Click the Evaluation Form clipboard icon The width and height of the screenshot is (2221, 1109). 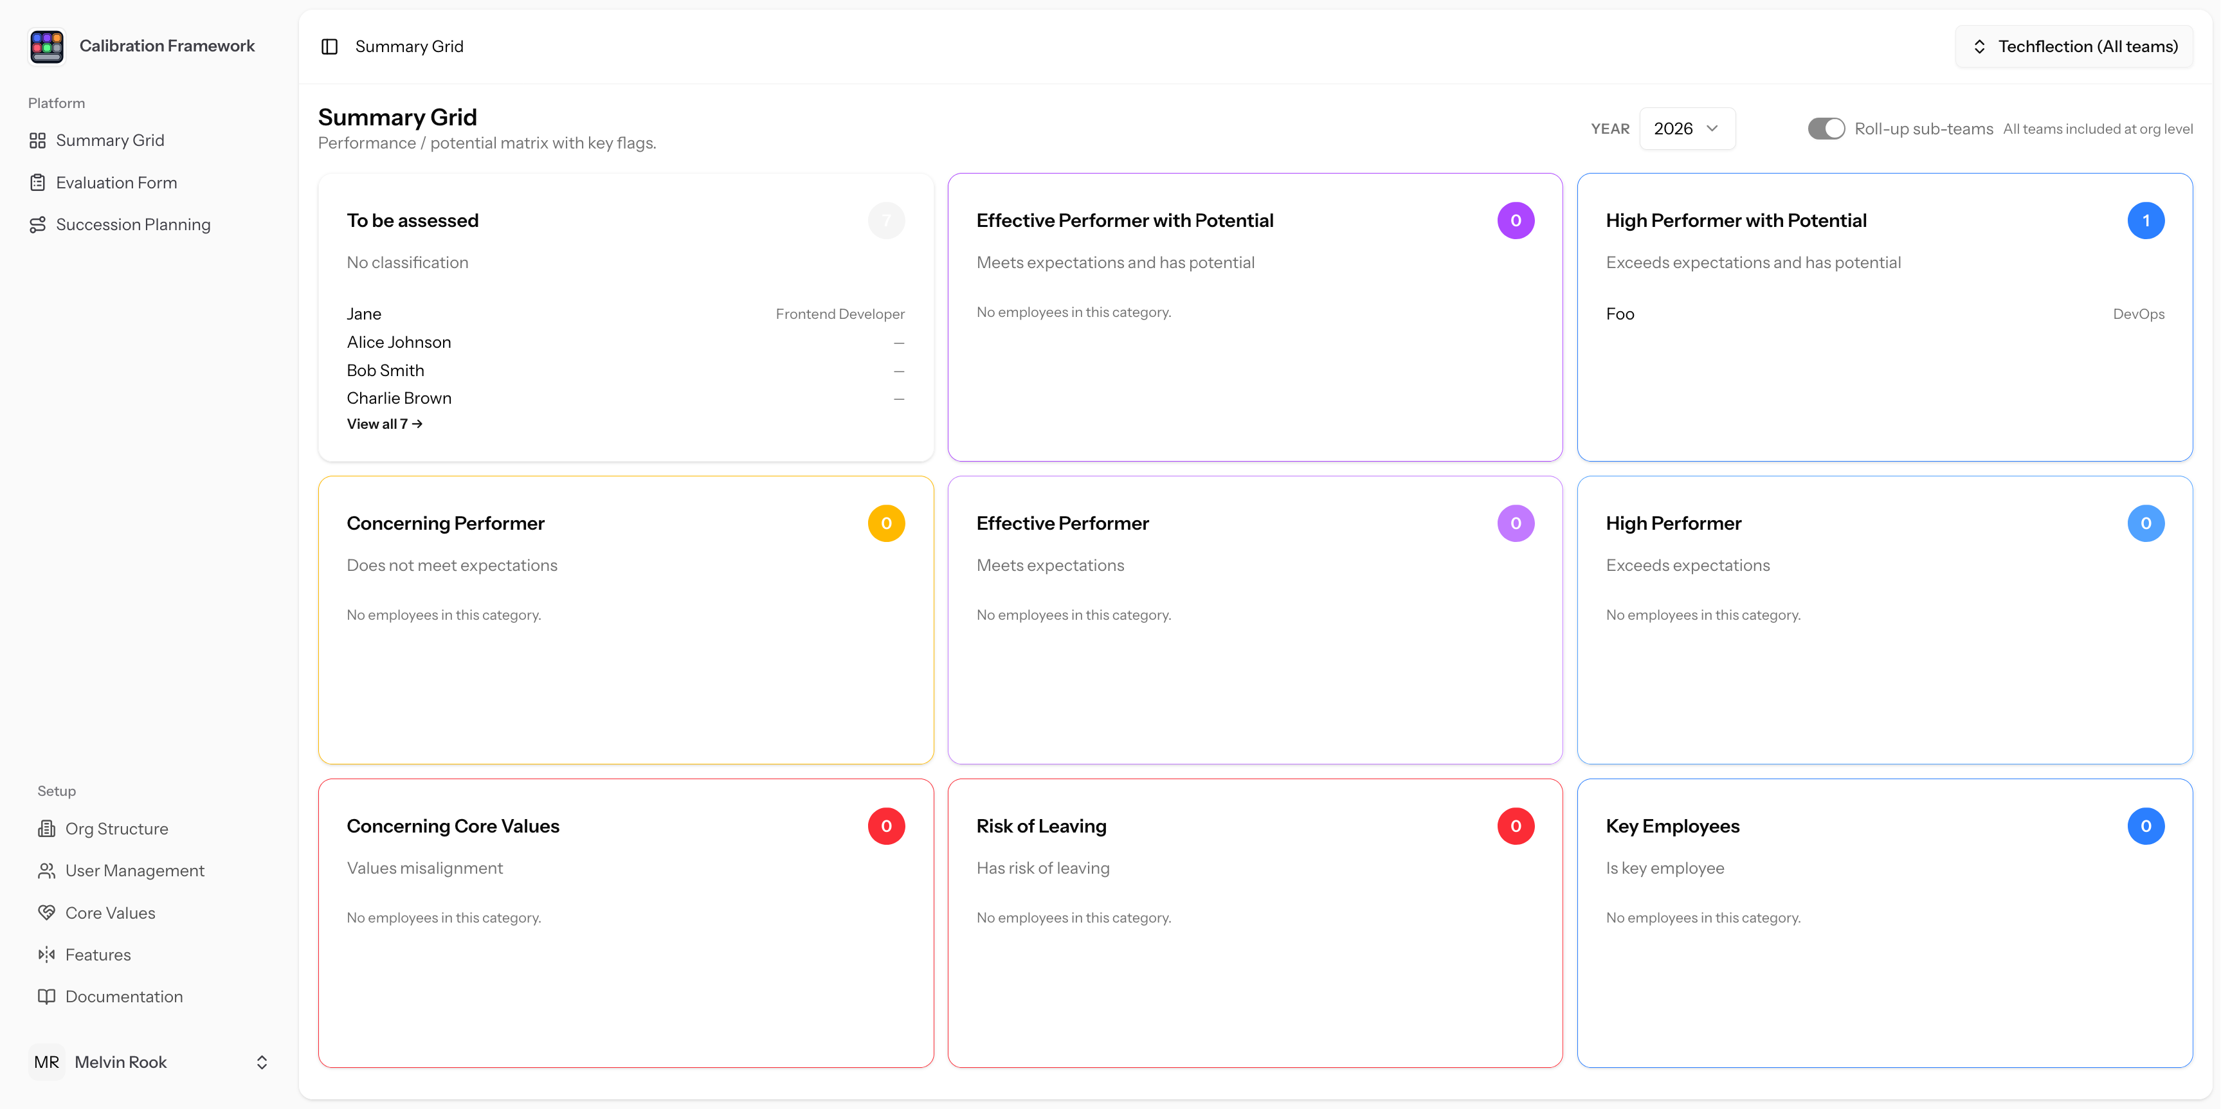pyautogui.click(x=37, y=183)
